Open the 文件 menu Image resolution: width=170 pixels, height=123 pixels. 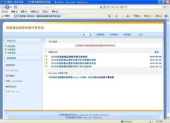(x=5, y=11)
